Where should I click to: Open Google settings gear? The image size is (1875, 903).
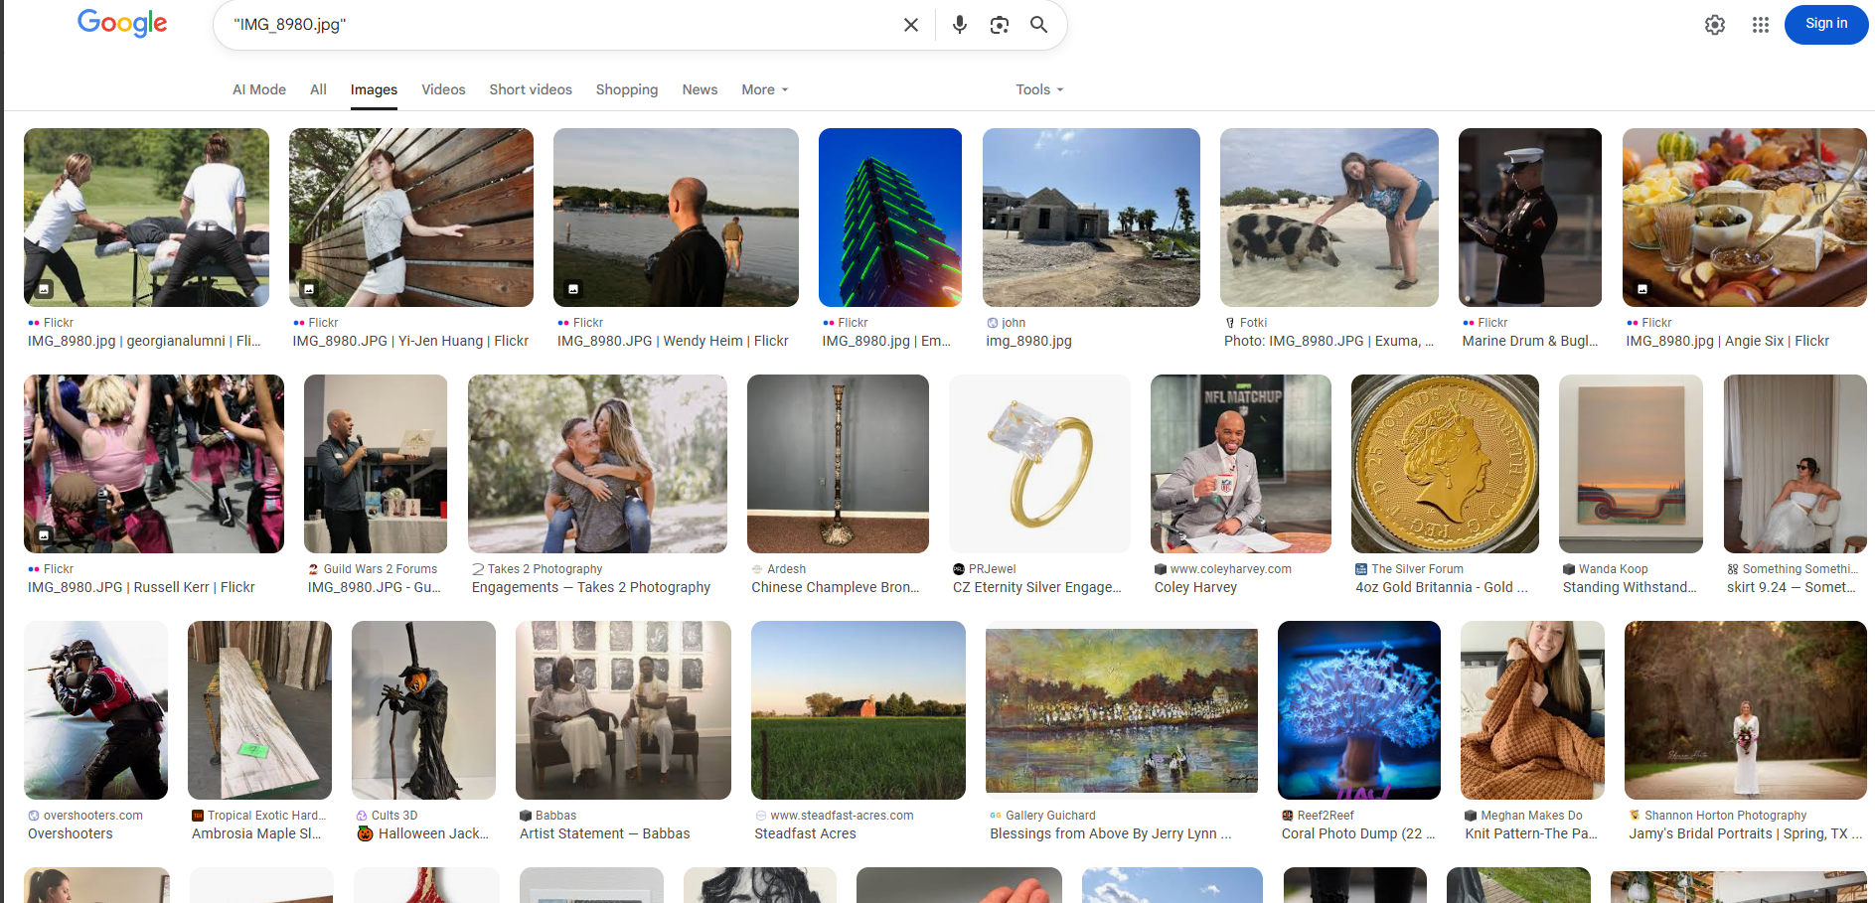tap(1715, 25)
